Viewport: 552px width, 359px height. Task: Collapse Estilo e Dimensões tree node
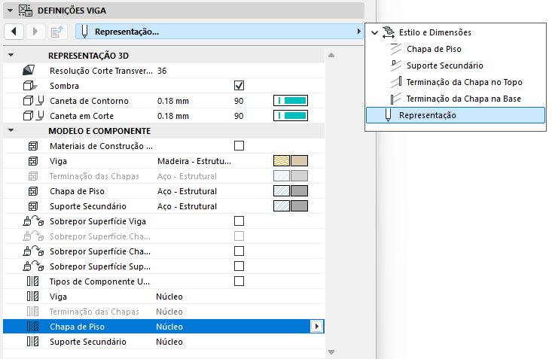pyautogui.click(x=374, y=32)
